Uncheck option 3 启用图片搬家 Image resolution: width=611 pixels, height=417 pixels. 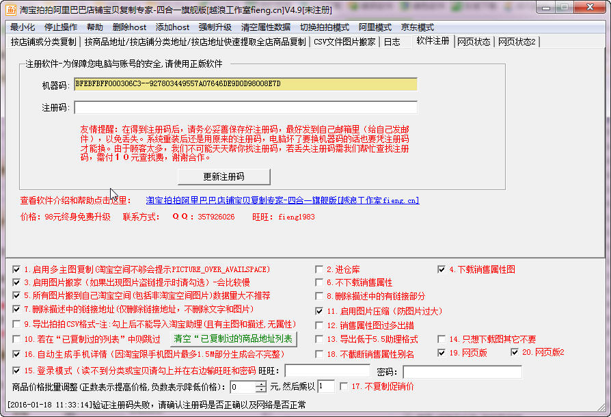(x=16, y=282)
